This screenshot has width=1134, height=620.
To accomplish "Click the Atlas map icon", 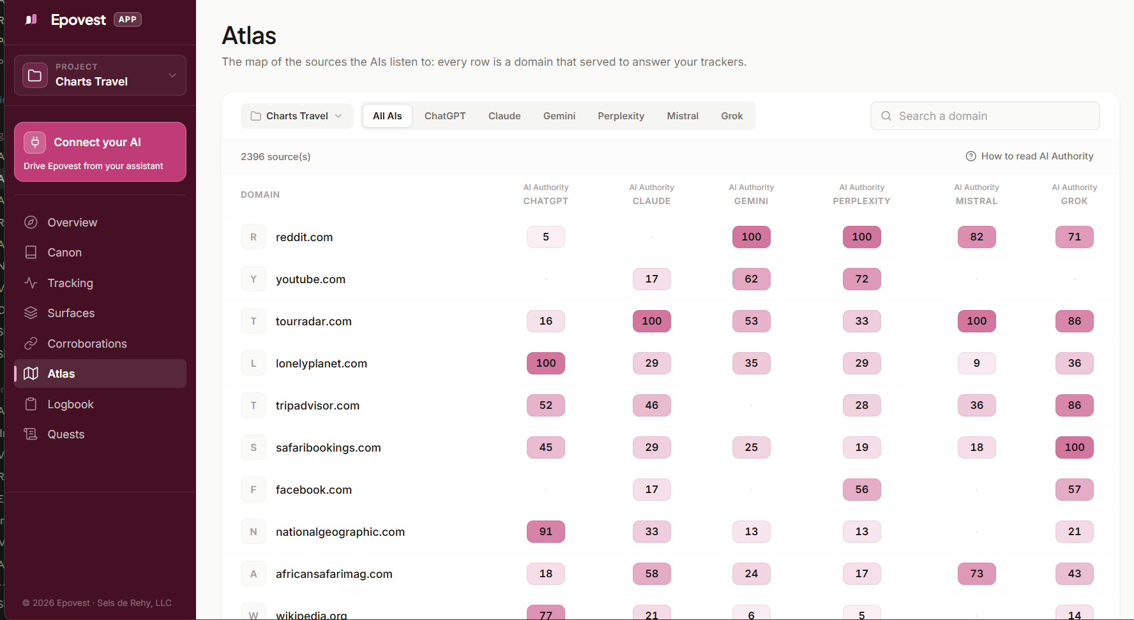I will coord(31,373).
